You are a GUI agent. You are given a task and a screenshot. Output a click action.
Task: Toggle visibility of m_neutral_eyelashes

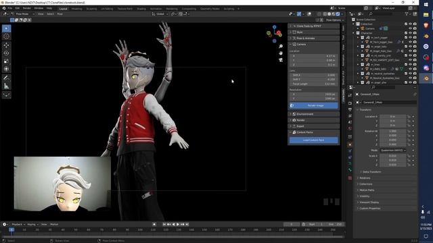click(x=411, y=74)
